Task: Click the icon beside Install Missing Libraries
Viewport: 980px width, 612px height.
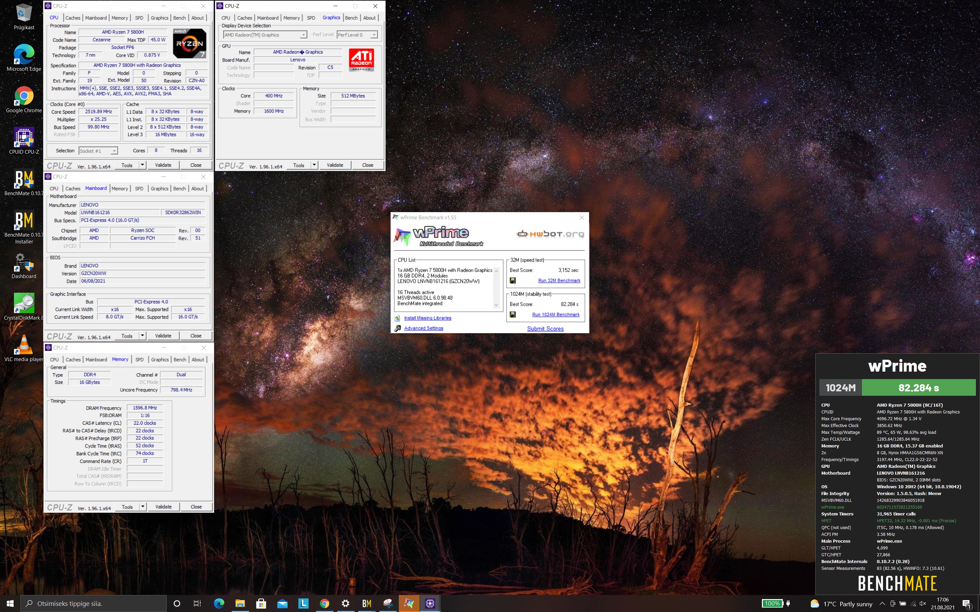Action: pyautogui.click(x=398, y=318)
